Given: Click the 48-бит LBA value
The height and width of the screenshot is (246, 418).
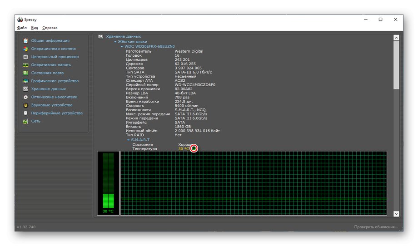Looking at the screenshot, I should pyautogui.click(x=185, y=93).
